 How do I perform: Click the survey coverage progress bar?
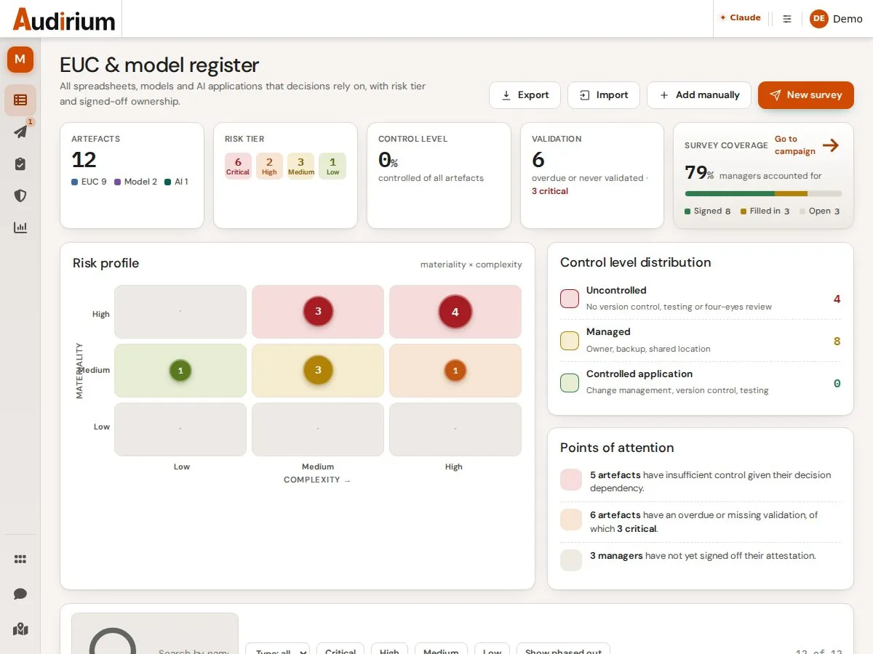(x=763, y=194)
